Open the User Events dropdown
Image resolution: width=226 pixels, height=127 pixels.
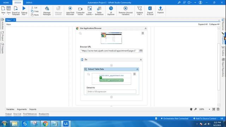pos(90,11)
